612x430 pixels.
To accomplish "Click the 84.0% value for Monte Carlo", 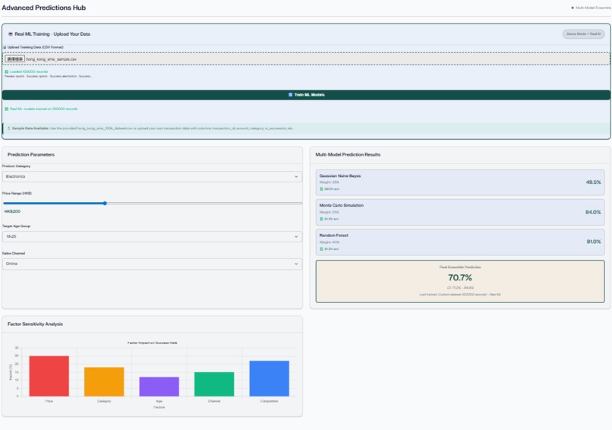I will point(593,212).
